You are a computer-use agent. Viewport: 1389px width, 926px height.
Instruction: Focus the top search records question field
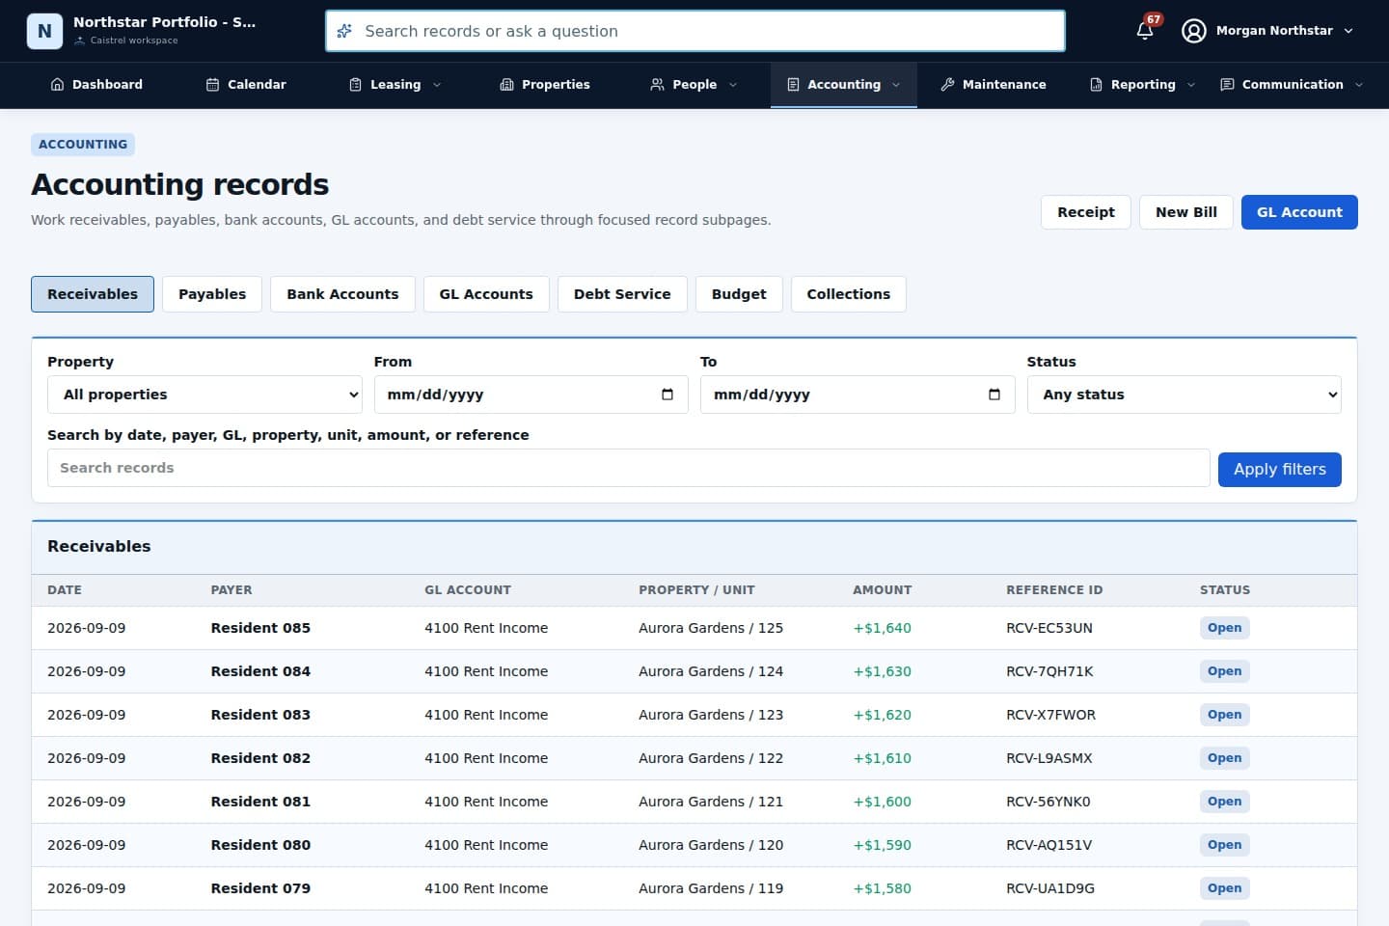(695, 31)
